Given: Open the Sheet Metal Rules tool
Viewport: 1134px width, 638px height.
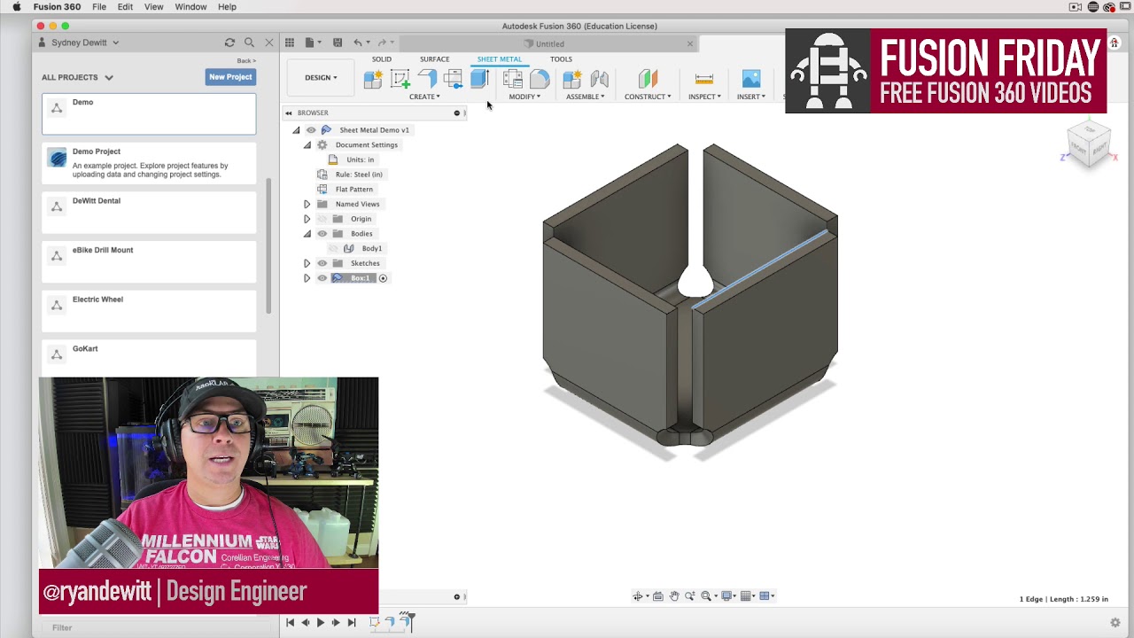Looking at the screenshot, I should (512, 80).
